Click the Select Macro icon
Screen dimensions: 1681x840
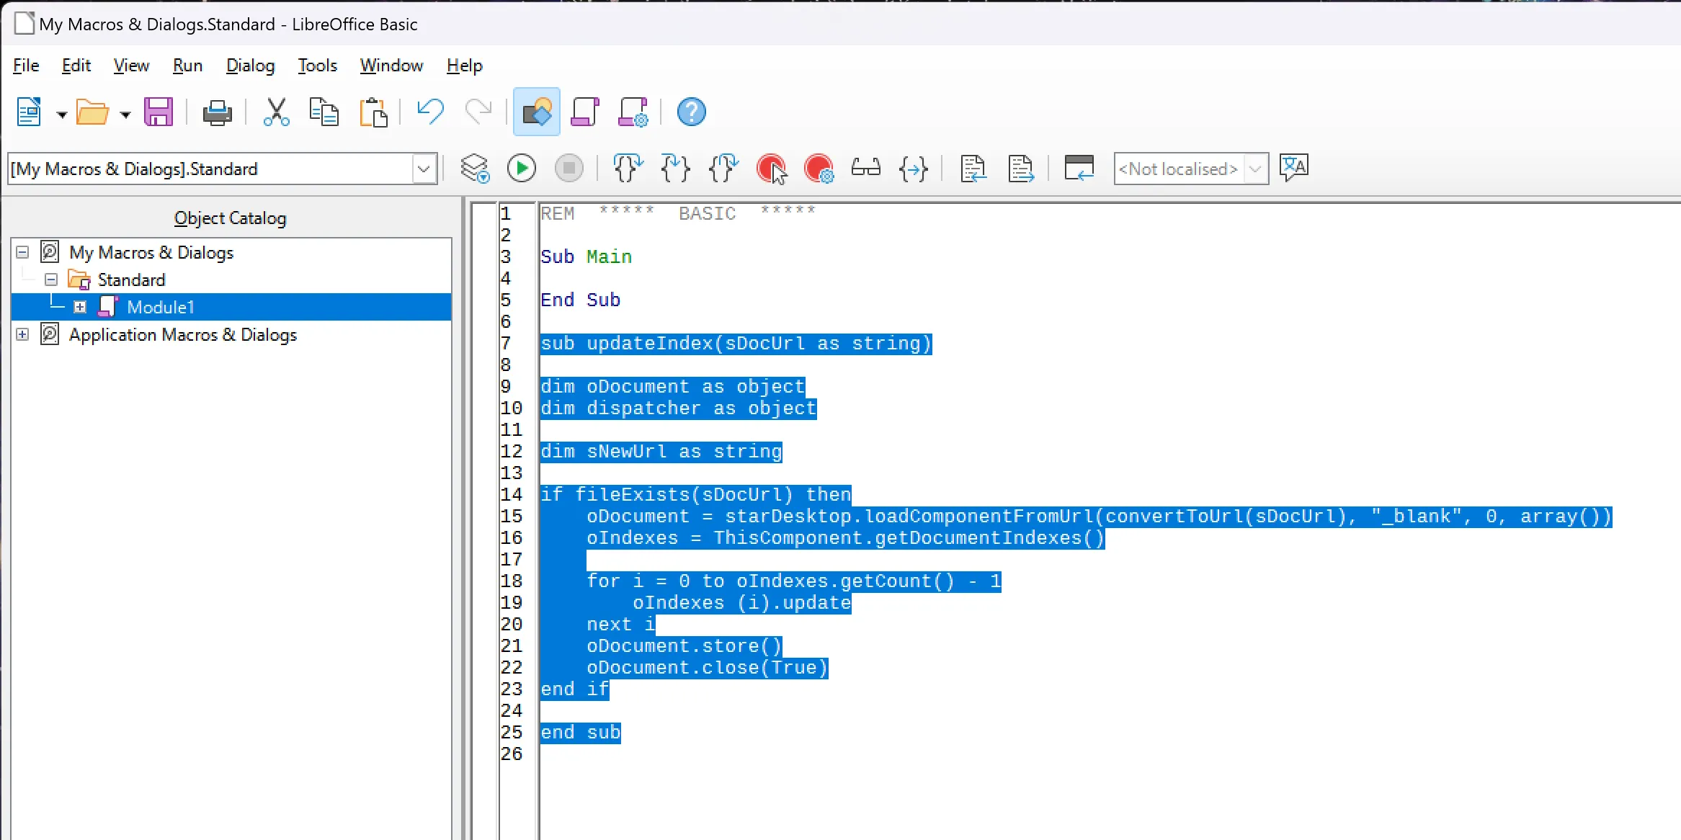[x=585, y=112]
